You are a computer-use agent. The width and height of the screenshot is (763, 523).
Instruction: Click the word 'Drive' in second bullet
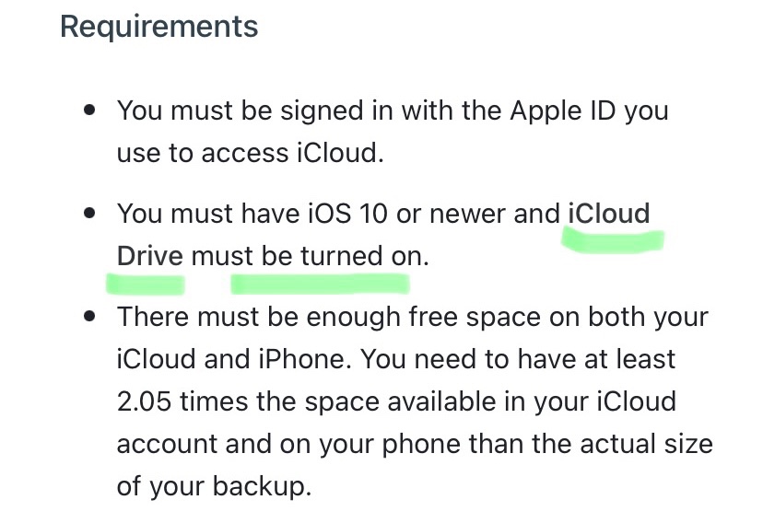point(150,256)
